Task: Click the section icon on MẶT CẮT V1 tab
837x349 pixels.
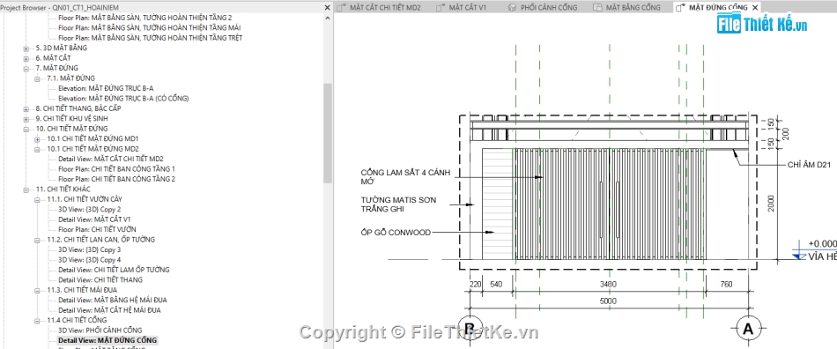Action: coord(440,7)
